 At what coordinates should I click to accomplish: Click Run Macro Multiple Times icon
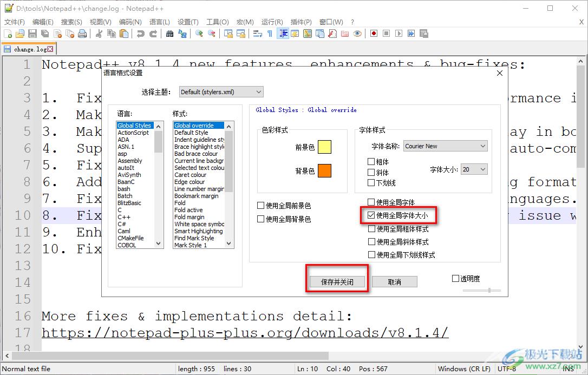[x=411, y=34]
